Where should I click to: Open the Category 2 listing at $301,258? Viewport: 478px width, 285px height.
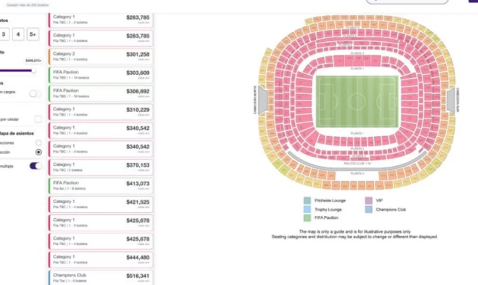(x=101, y=56)
